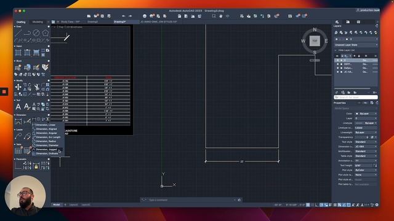
Task: Click the Linetype scale 1.0000 field
Action: [x=366, y=128]
